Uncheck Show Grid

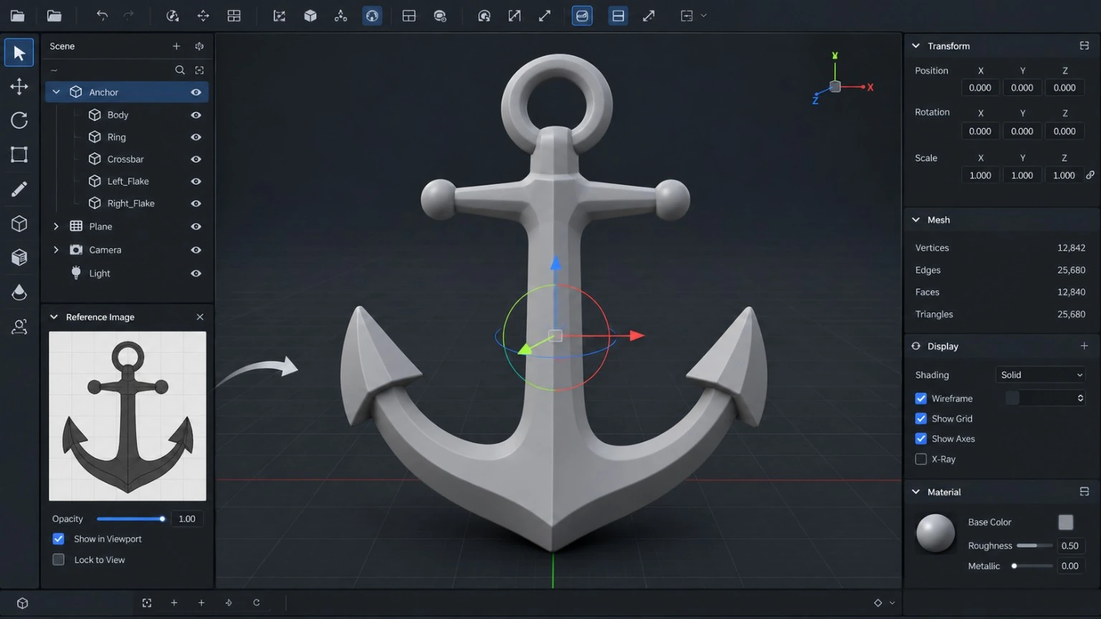click(x=921, y=418)
